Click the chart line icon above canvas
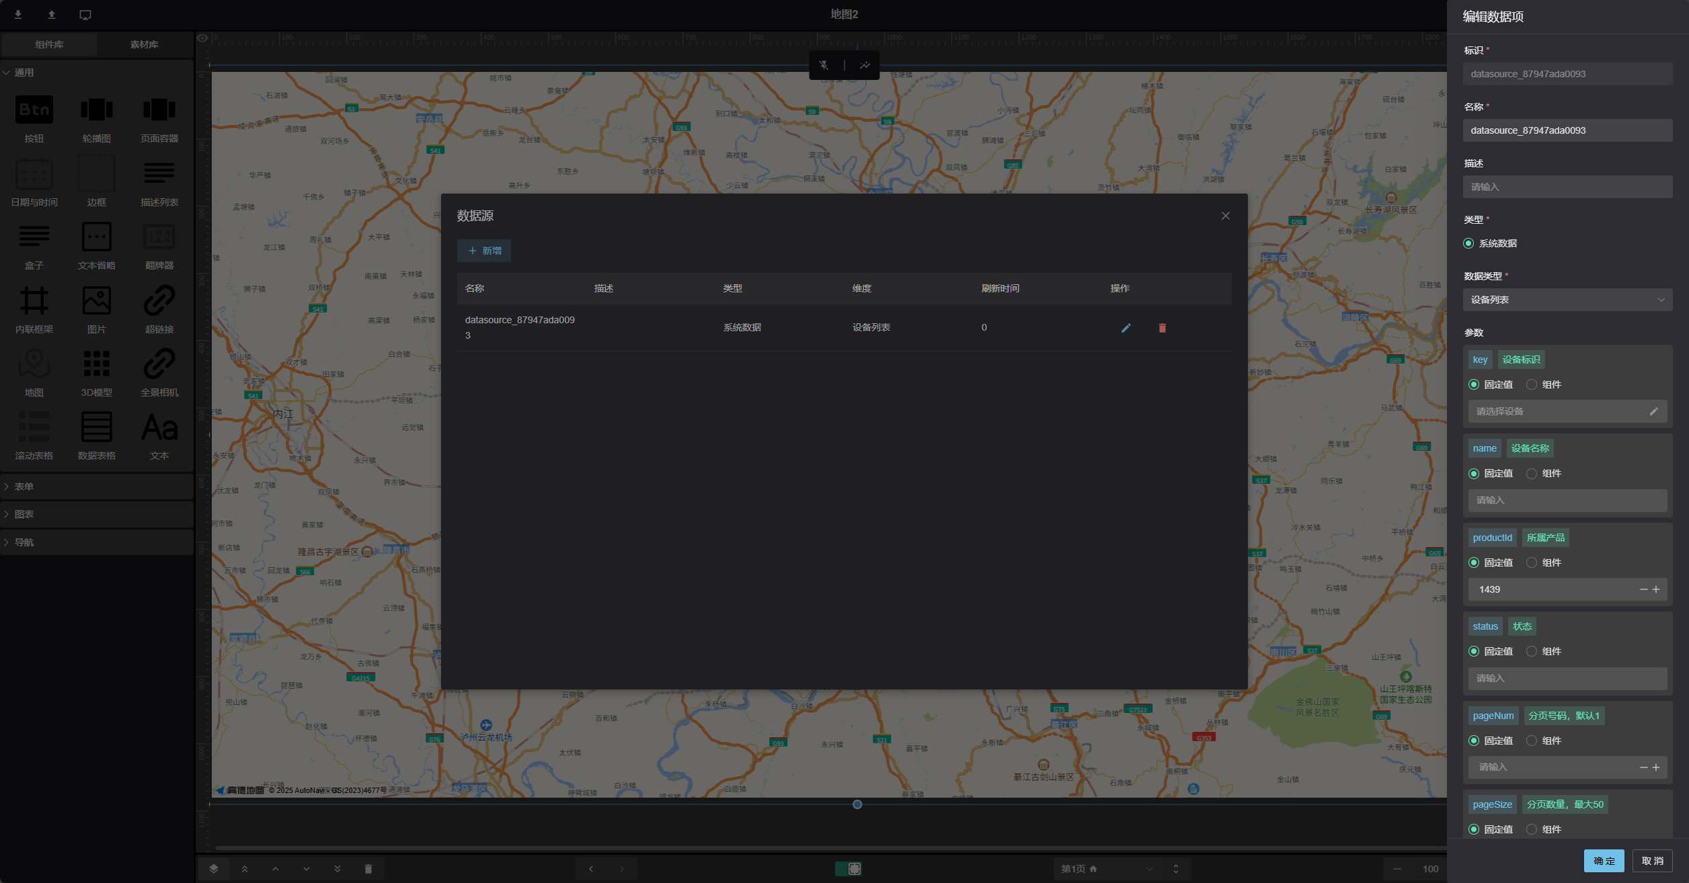1689x883 pixels. click(865, 65)
